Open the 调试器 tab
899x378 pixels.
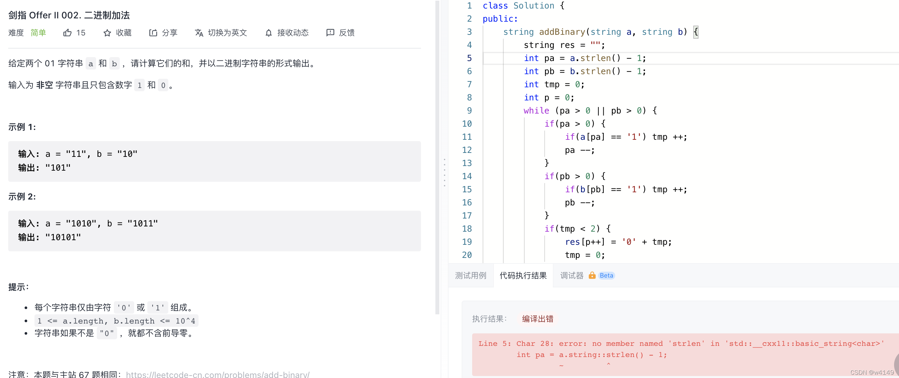[572, 275]
